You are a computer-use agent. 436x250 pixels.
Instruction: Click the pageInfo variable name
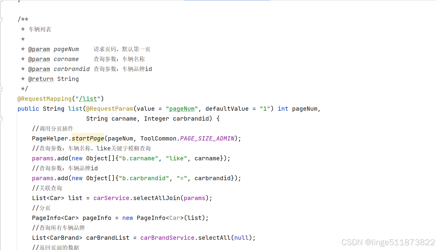97,218
